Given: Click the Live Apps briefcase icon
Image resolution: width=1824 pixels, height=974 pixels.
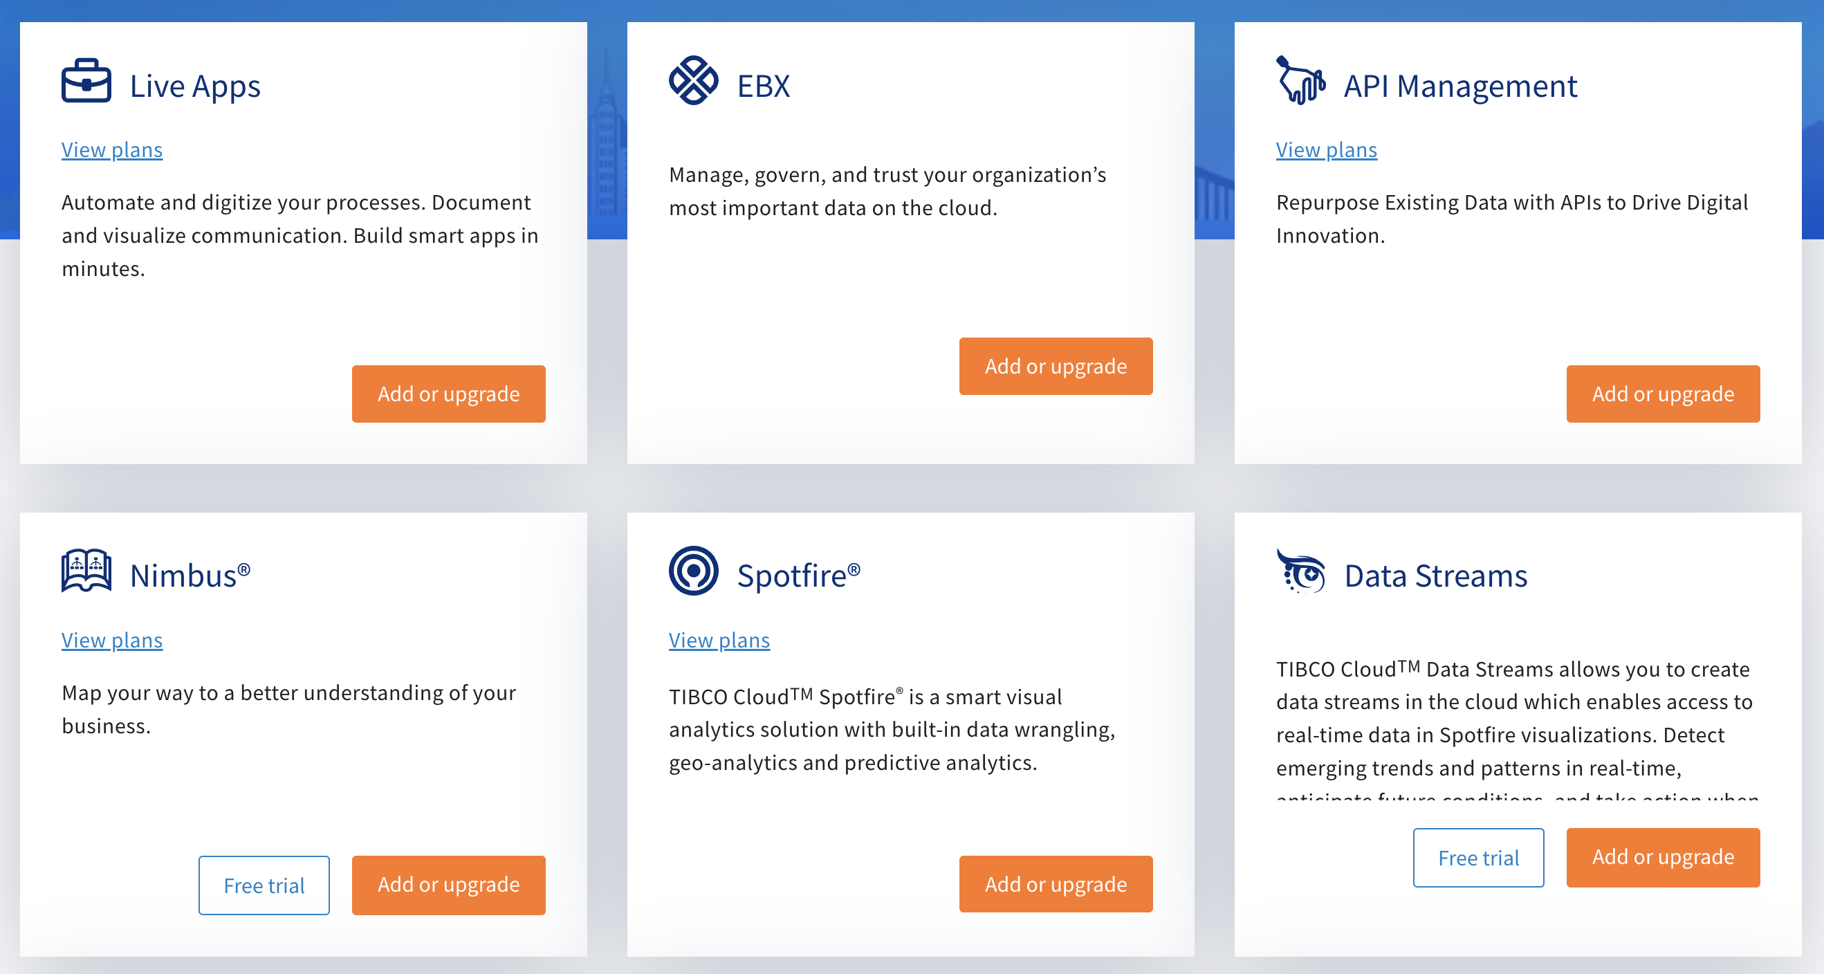Looking at the screenshot, I should [x=86, y=81].
